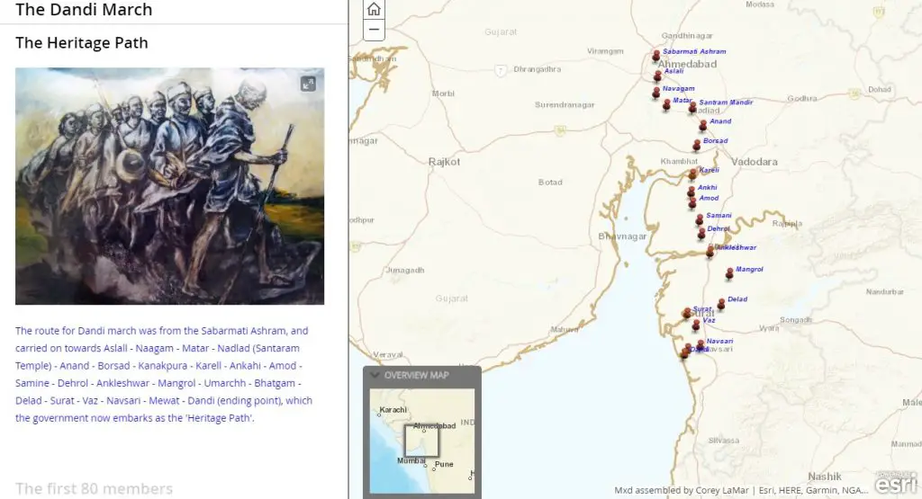This screenshot has height=499, width=922.
Task: Click the 'Santram Mandir' map label
Action: pyautogui.click(x=726, y=102)
